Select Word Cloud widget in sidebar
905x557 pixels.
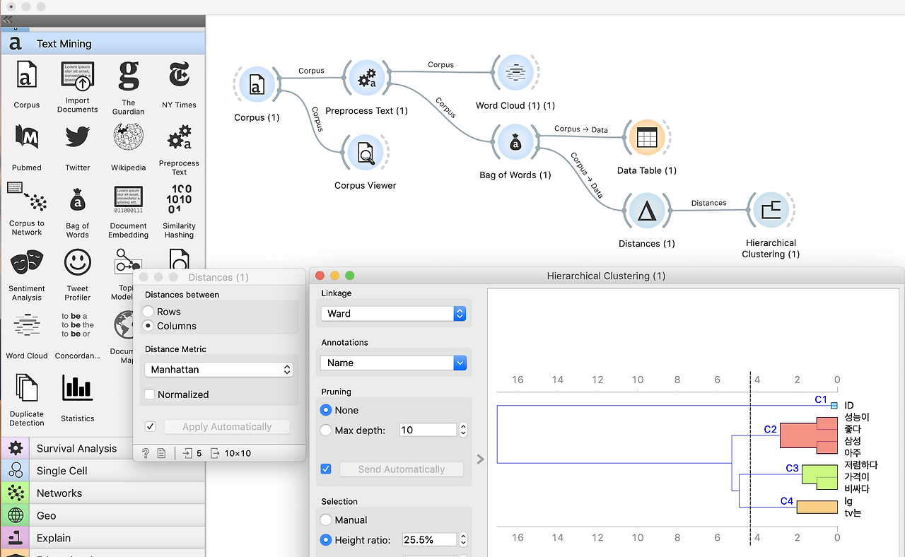[x=27, y=336]
